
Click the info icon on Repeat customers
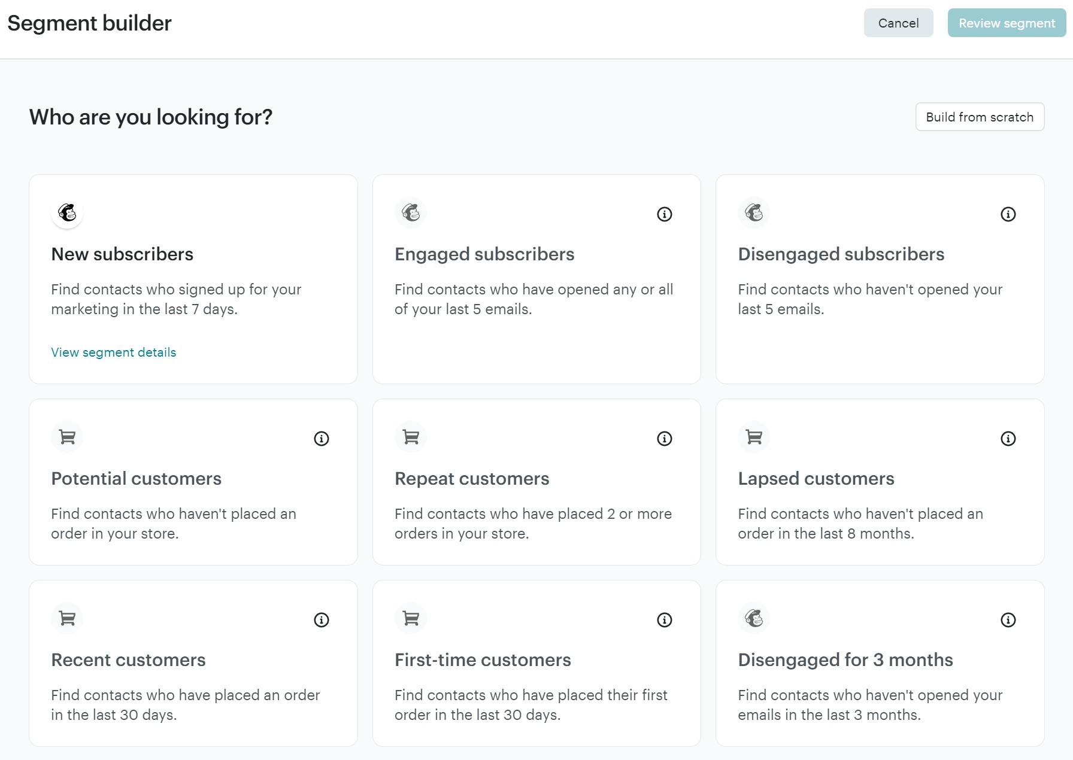pos(664,439)
